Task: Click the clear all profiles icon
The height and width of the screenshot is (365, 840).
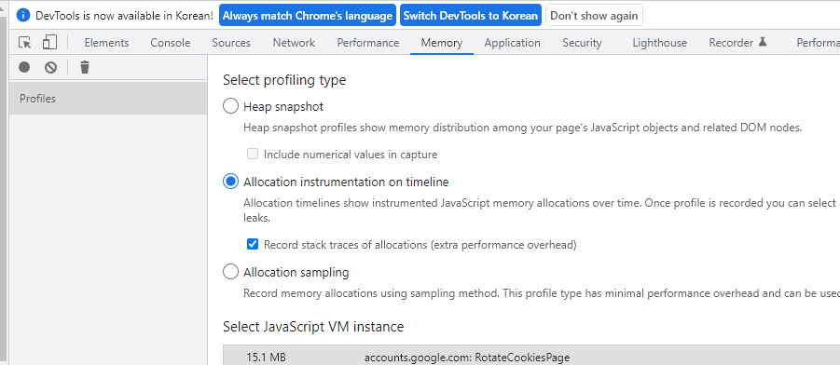Action: 51,67
